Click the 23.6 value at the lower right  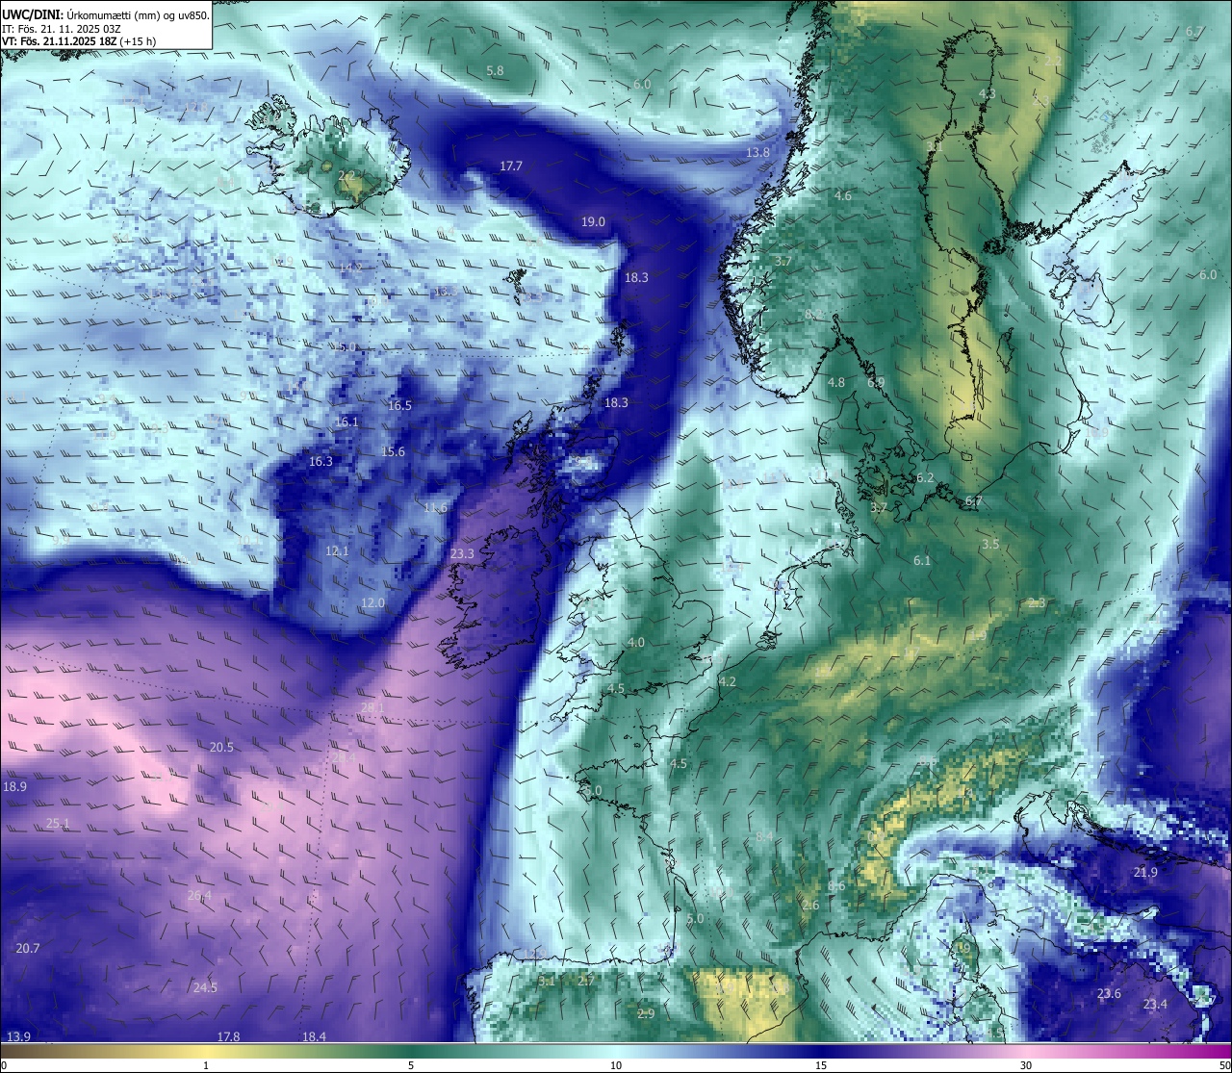[x=1109, y=994]
